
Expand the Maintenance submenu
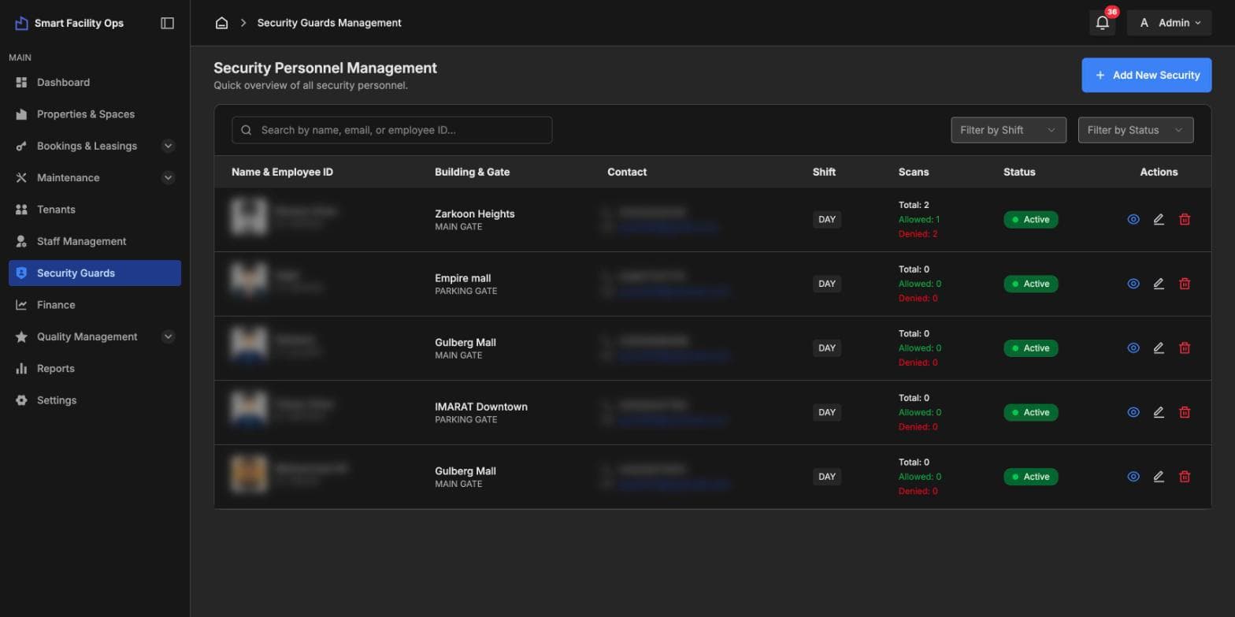pyautogui.click(x=168, y=178)
